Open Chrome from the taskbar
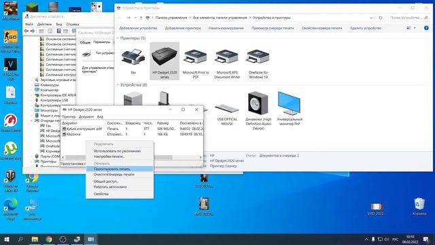This screenshot has height=245, width=435. pyautogui.click(x=49, y=239)
